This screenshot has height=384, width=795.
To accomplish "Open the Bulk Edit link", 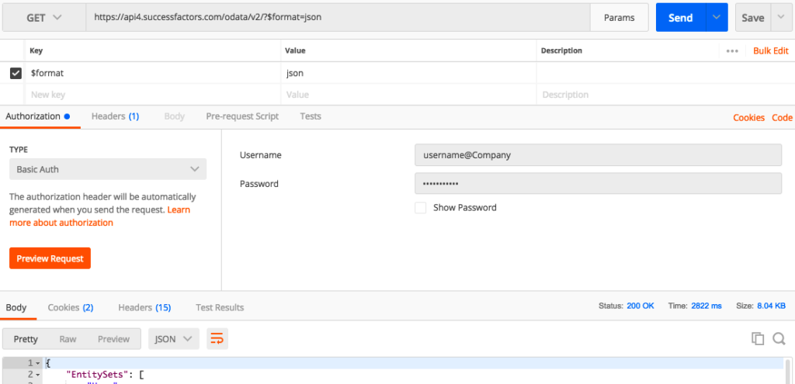I will point(771,50).
